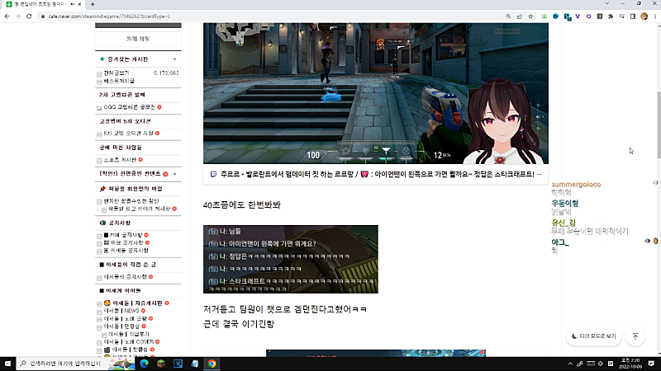Jump to top with the up-arrow button
Image resolution: width=661 pixels, height=371 pixels.
(635, 336)
